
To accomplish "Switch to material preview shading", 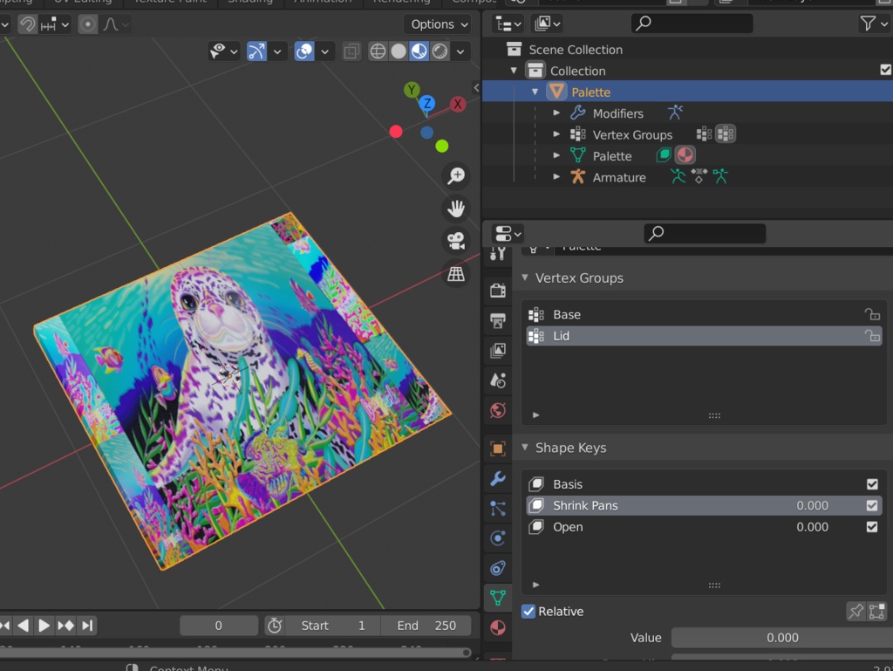I will (x=419, y=51).
